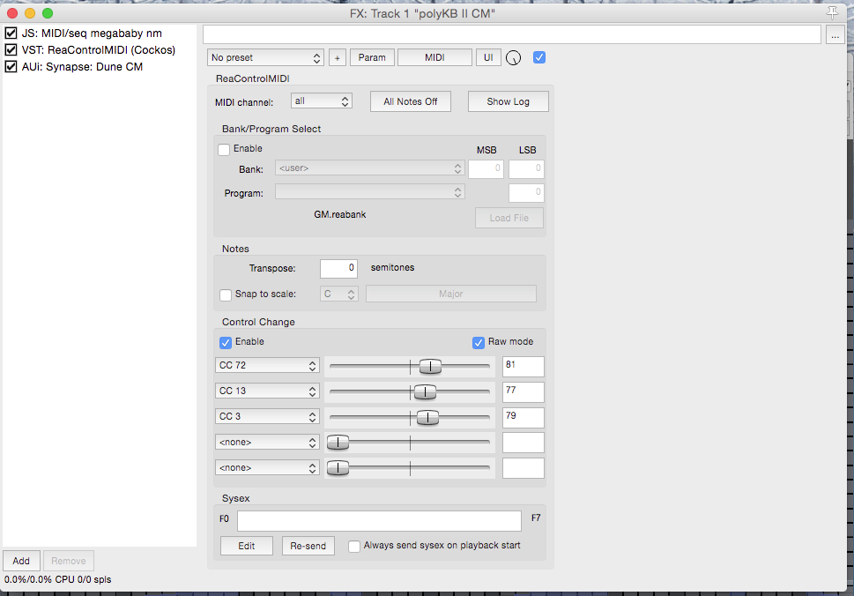
Task: Click the Transpose semitones input field
Action: [x=338, y=269]
